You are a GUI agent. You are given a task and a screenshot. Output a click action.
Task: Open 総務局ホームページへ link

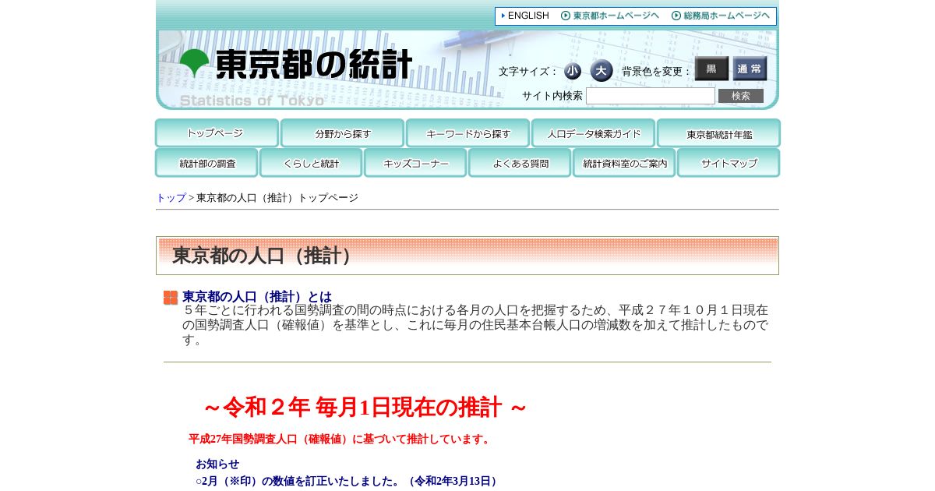(721, 16)
